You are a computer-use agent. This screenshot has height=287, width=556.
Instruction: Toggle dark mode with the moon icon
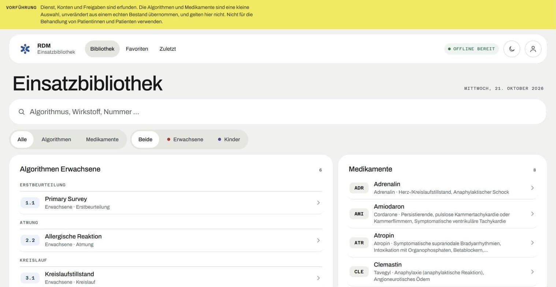pyautogui.click(x=512, y=49)
